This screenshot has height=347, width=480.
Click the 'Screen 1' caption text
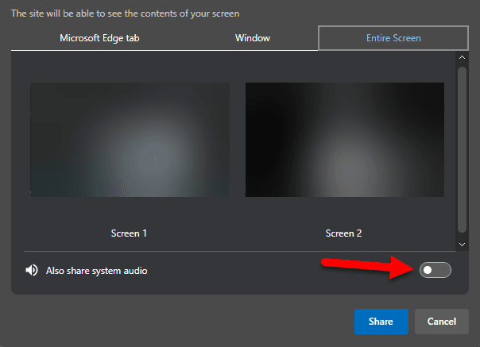click(x=129, y=233)
